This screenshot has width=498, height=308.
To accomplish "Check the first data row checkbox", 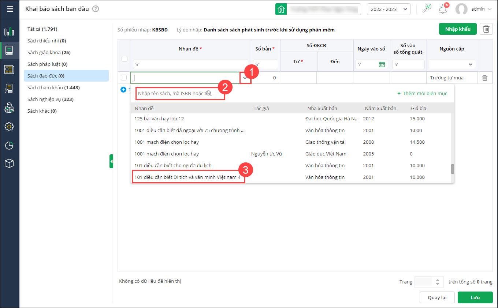I will click(124, 78).
